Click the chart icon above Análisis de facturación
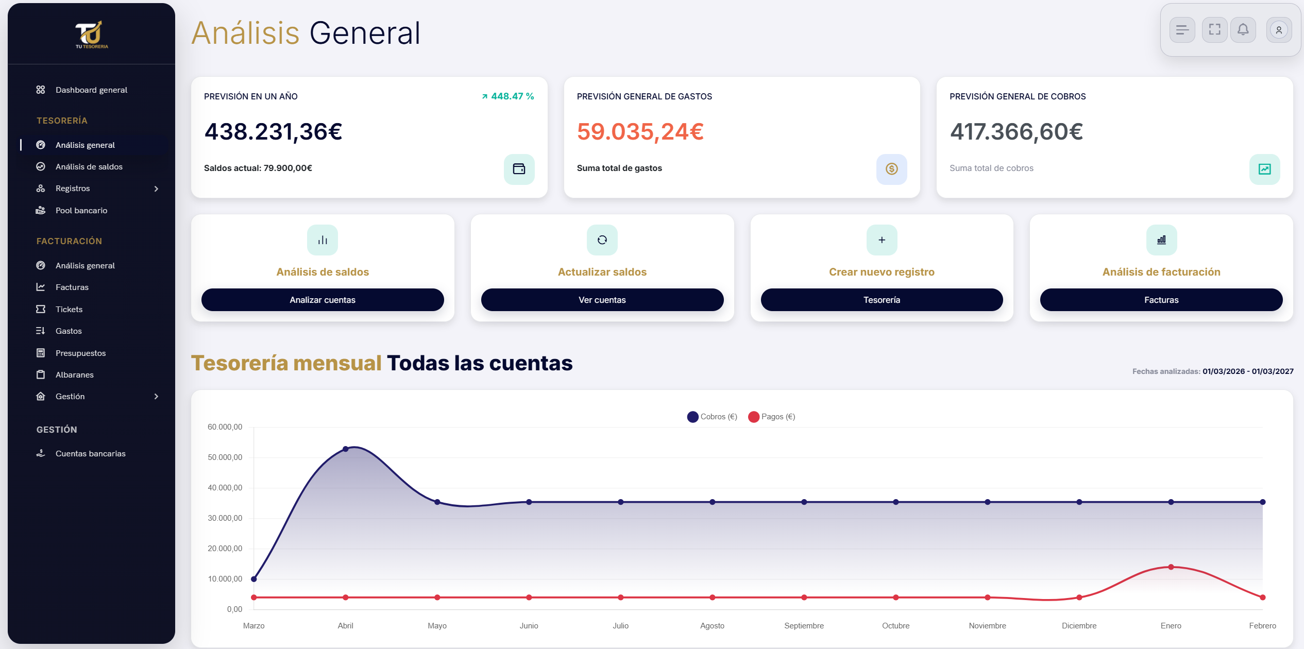1304x649 pixels. tap(1162, 240)
